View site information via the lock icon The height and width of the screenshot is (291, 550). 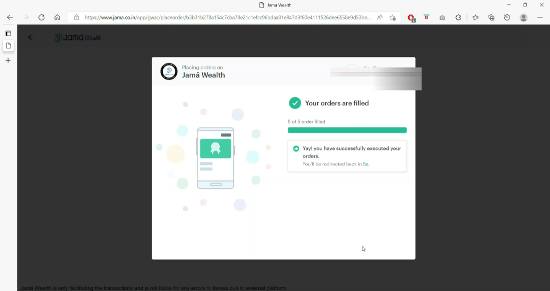pyautogui.click(x=76, y=17)
